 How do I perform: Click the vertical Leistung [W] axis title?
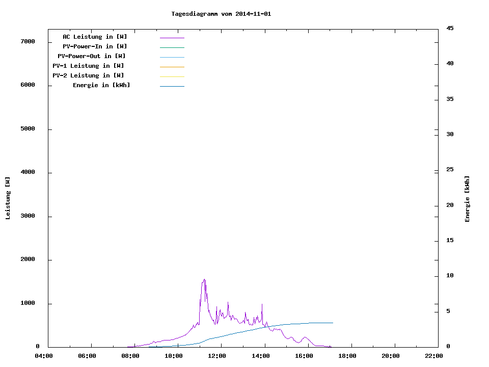point(8,198)
